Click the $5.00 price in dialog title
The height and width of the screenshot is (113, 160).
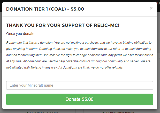tap(77, 9)
